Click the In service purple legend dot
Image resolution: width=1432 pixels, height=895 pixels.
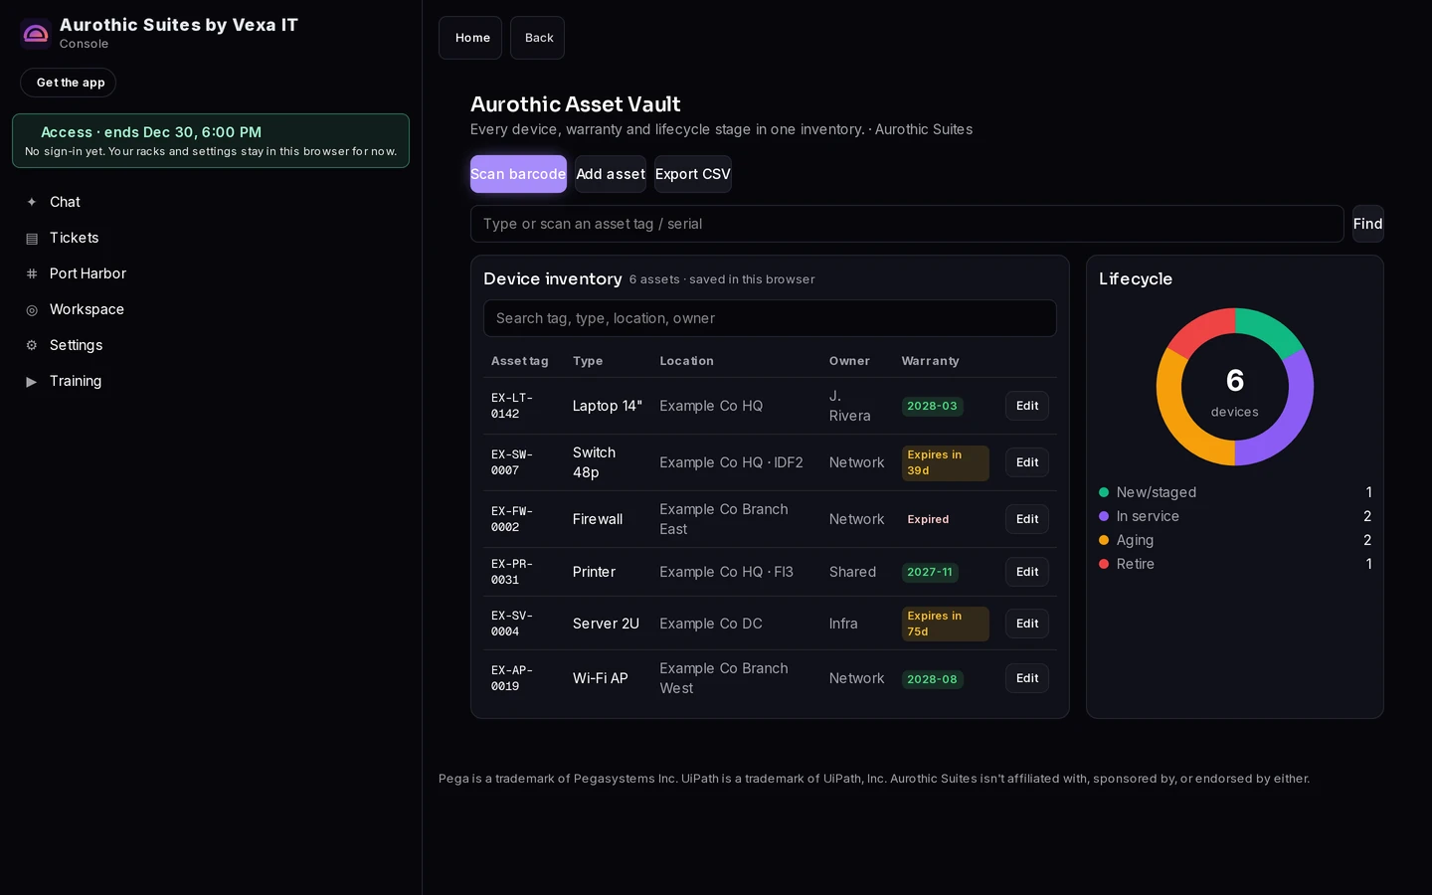(1104, 516)
